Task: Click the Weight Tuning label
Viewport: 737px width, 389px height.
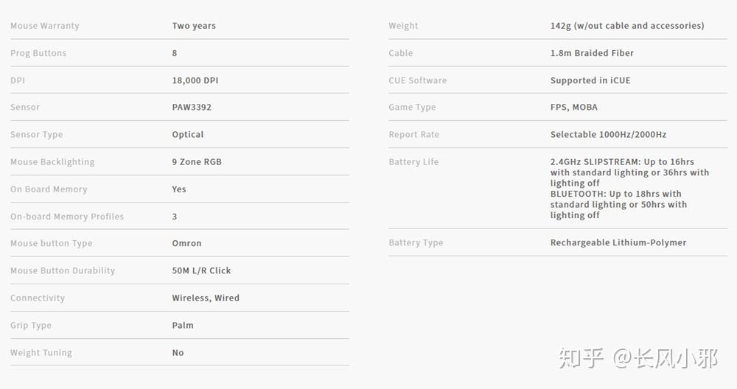Action: click(41, 353)
